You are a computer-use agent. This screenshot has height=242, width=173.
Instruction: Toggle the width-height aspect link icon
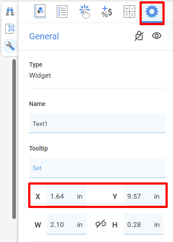coord(101,224)
